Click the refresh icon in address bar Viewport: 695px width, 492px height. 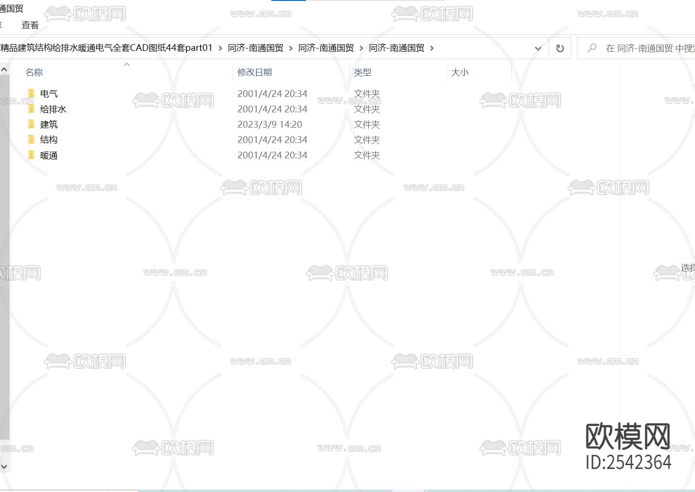click(x=559, y=48)
